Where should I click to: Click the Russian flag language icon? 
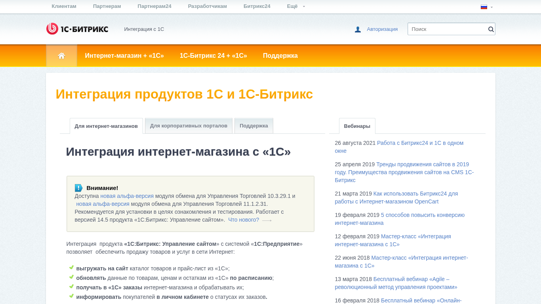(x=484, y=7)
